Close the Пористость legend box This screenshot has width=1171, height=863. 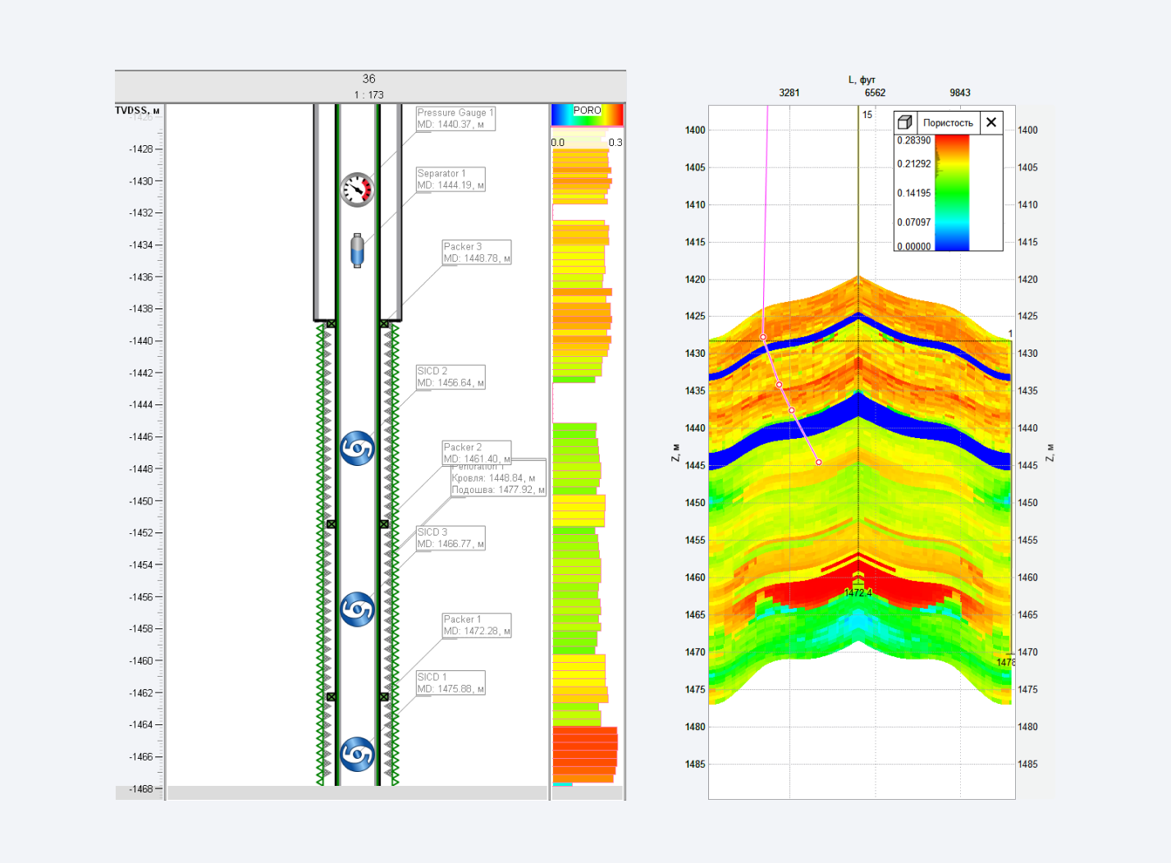click(x=991, y=122)
